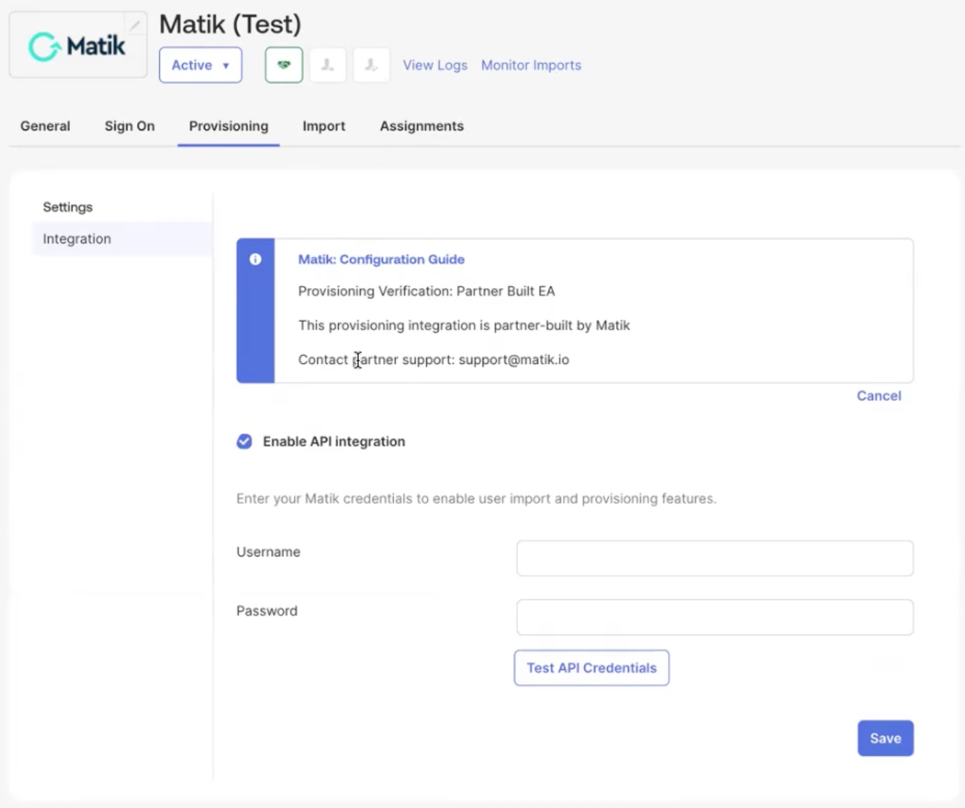Click the info icon in Configuration Guide
The height and width of the screenshot is (808, 965).
[255, 259]
